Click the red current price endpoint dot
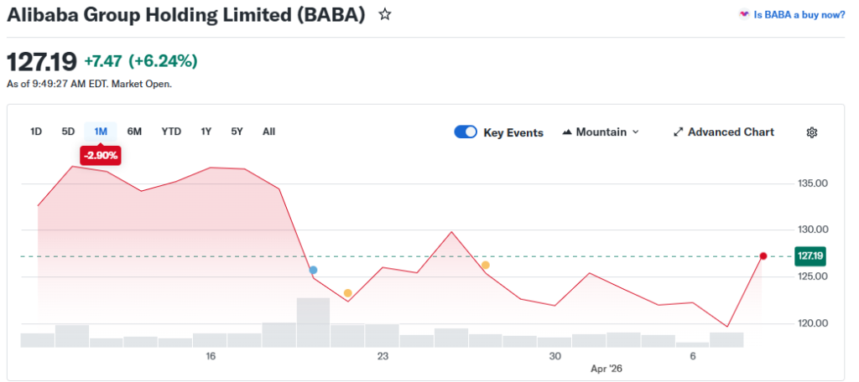 (x=763, y=256)
